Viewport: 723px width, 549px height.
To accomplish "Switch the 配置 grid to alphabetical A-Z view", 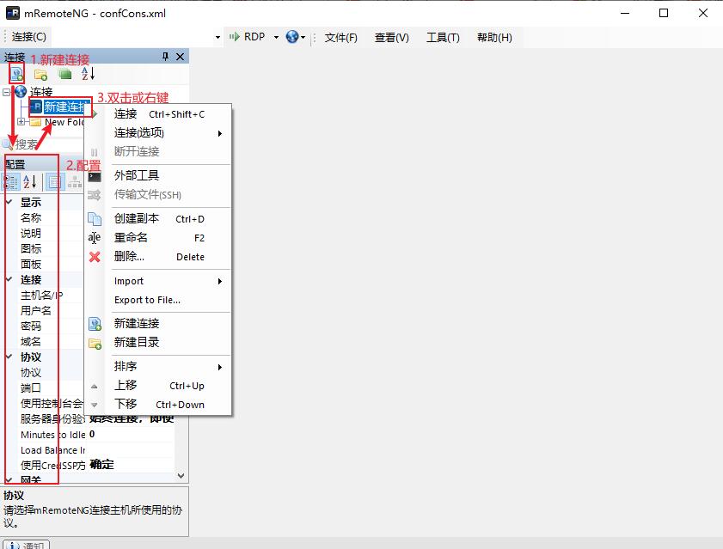I will 30,182.
